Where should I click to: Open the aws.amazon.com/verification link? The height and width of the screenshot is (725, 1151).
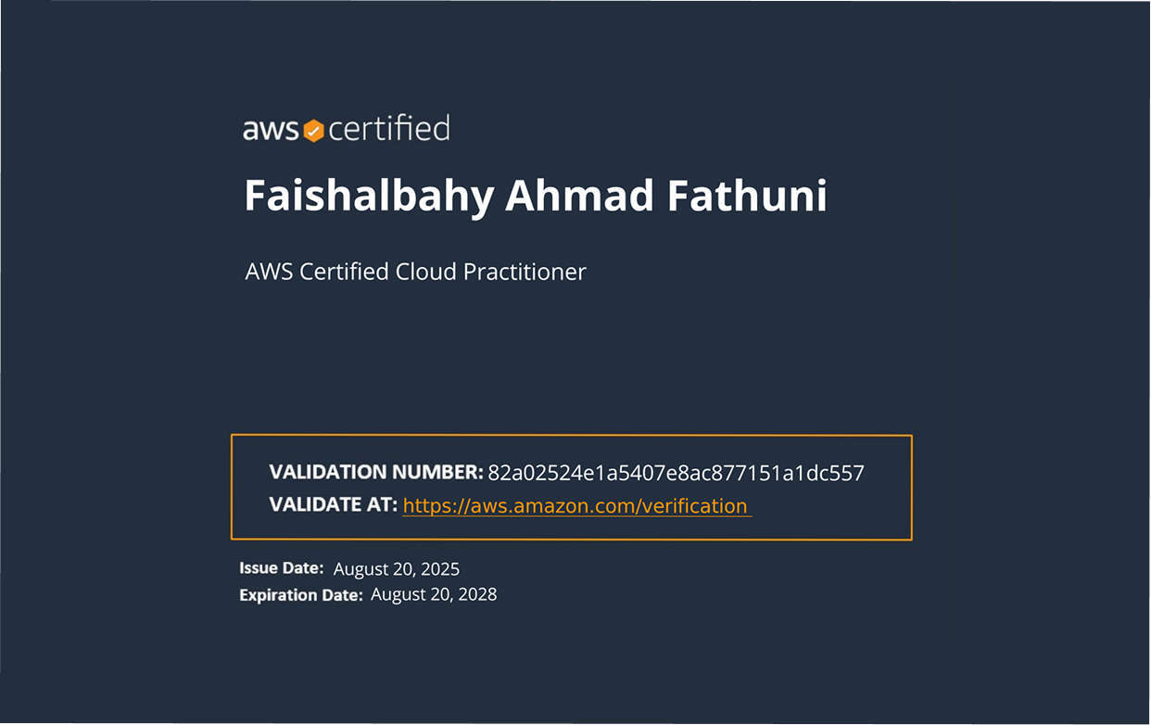[575, 506]
